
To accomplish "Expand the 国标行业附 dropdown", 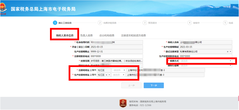I will (x=205, y=66).
